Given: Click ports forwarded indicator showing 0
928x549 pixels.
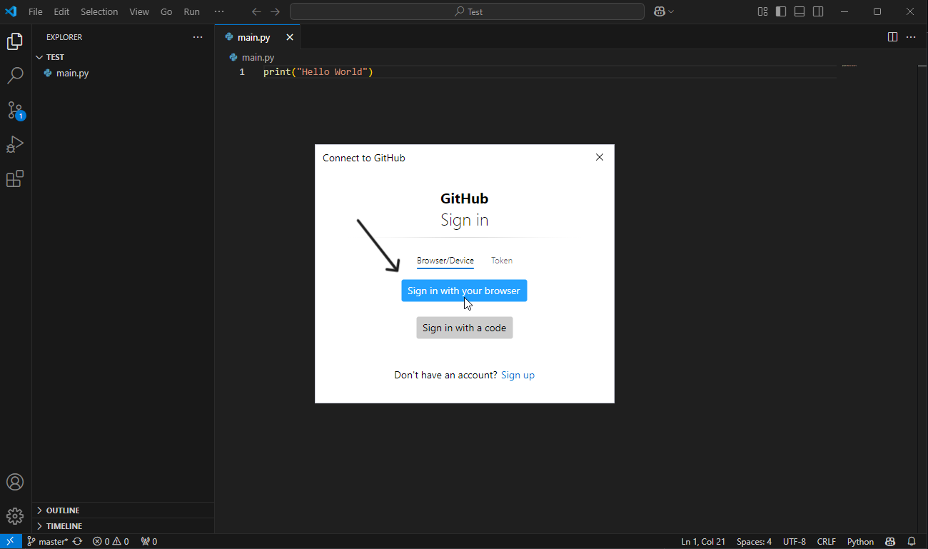Looking at the screenshot, I should 149,541.
